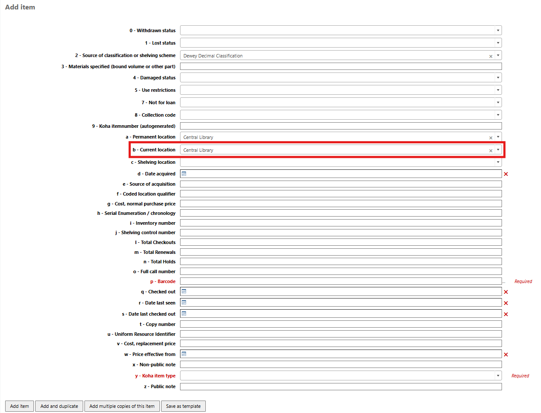
Task: Expand the Collection code dropdown
Action: pyautogui.click(x=498, y=115)
